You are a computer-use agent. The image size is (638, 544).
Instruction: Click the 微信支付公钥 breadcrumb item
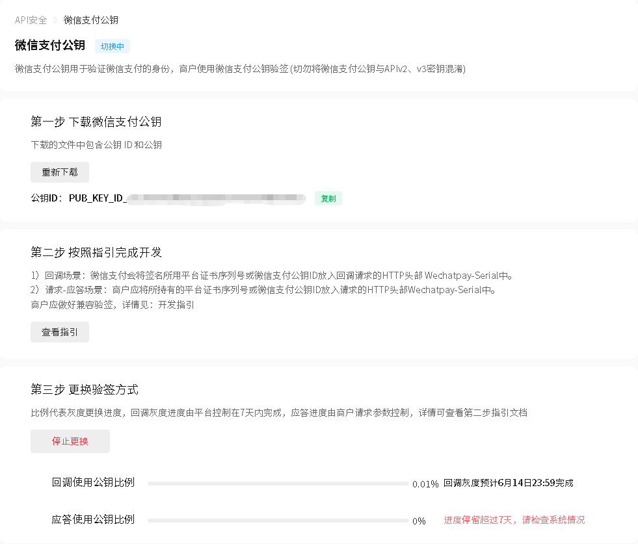pyautogui.click(x=91, y=20)
